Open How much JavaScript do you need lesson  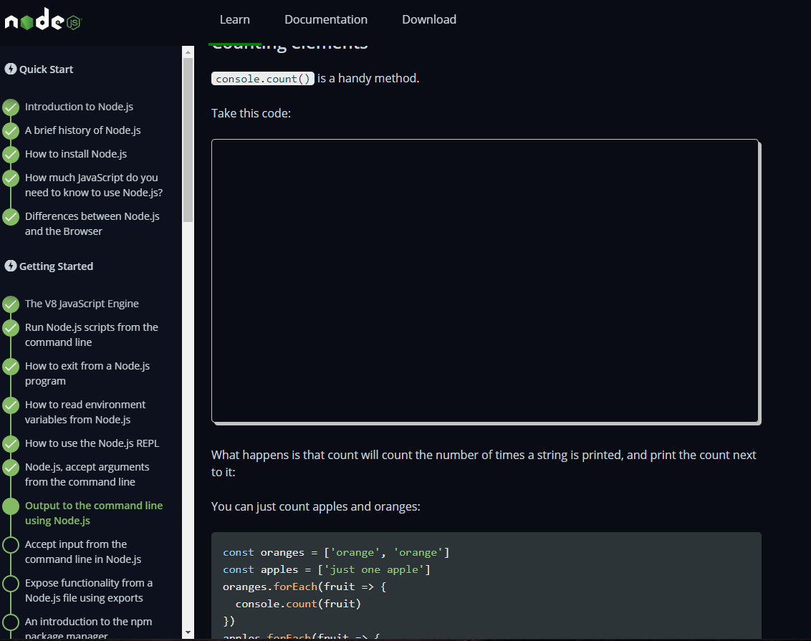pyautogui.click(x=94, y=185)
